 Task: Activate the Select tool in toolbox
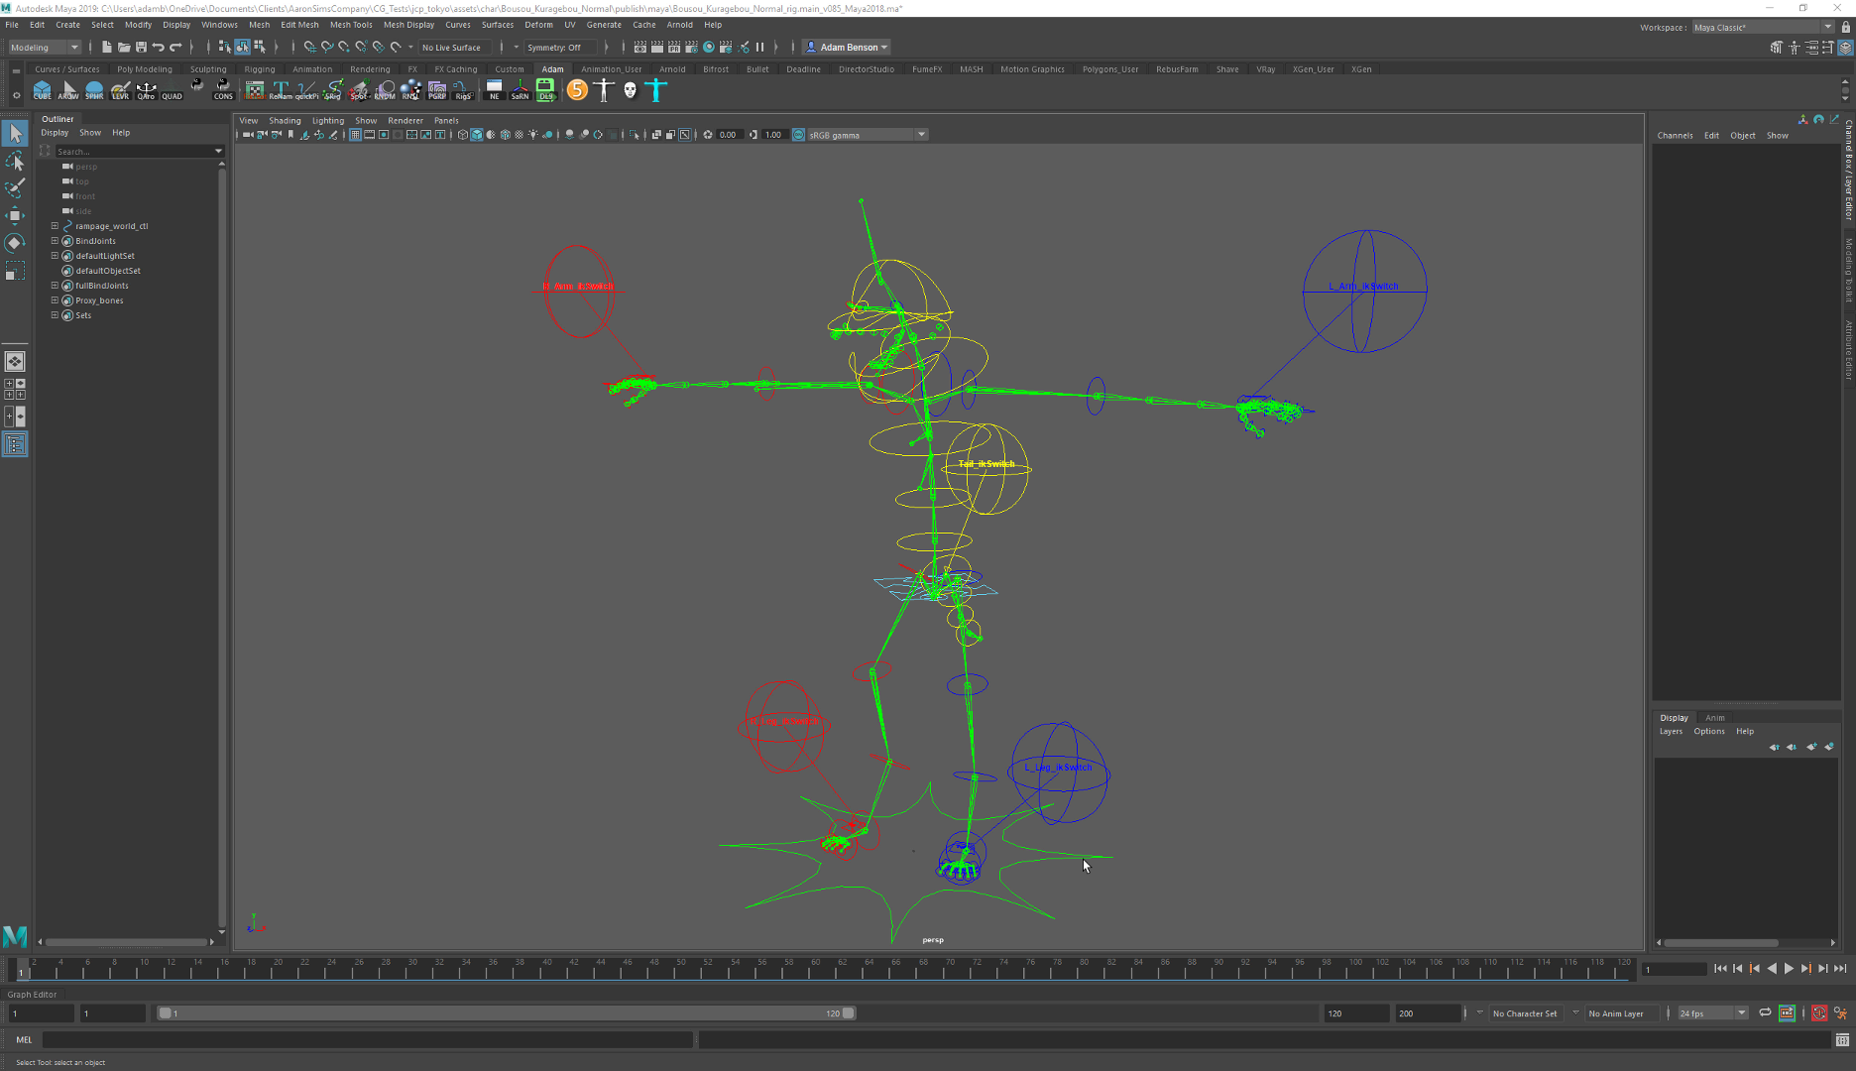coord(15,133)
